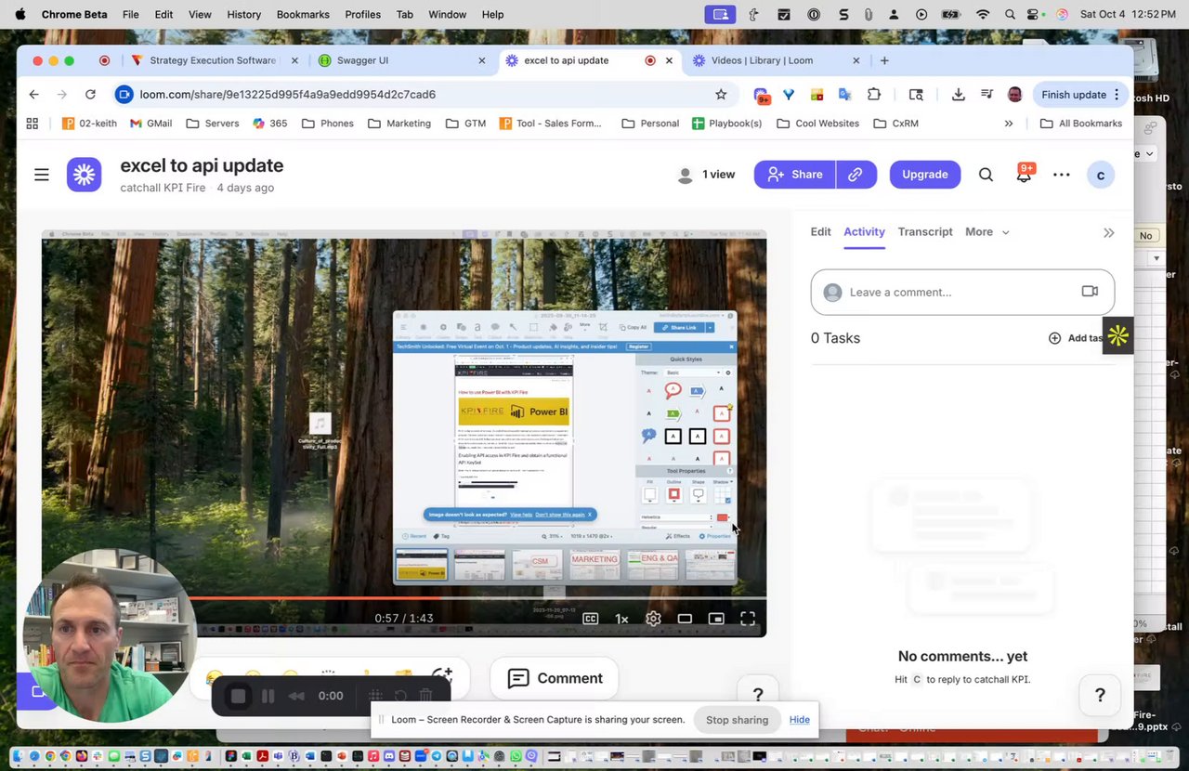Stop recording with the Loom recorder stop button
This screenshot has width=1189, height=771.
pos(238,696)
